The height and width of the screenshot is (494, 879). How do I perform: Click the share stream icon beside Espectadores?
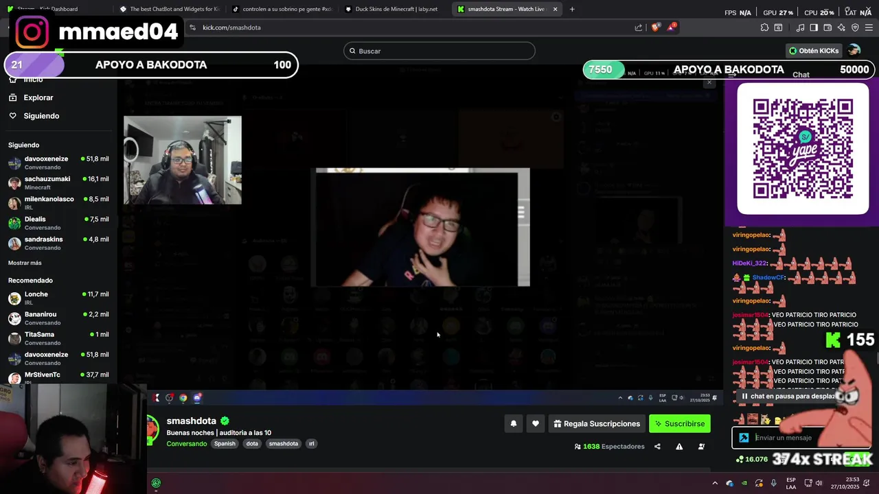657,447
